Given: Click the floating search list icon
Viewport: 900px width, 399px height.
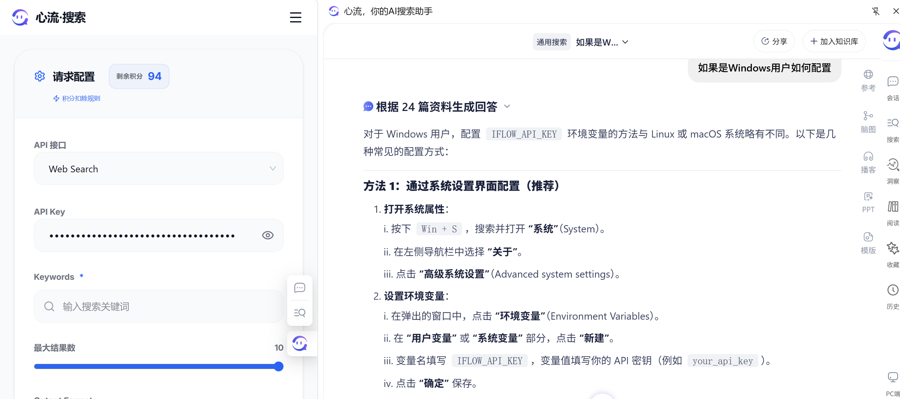Looking at the screenshot, I should [299, 313].
